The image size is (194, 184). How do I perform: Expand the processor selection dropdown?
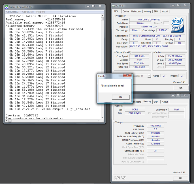click(x=149, y=76)
